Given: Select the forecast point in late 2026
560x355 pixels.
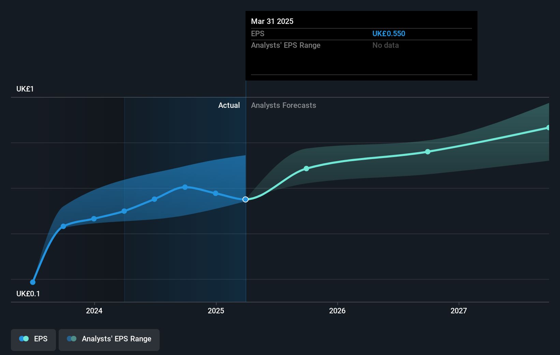Looking at the screenshot, I should pos(428,152).
